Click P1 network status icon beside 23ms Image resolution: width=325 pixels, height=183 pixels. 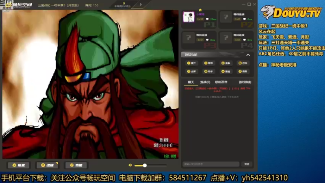pyautogui.click(x=207, y=19)
